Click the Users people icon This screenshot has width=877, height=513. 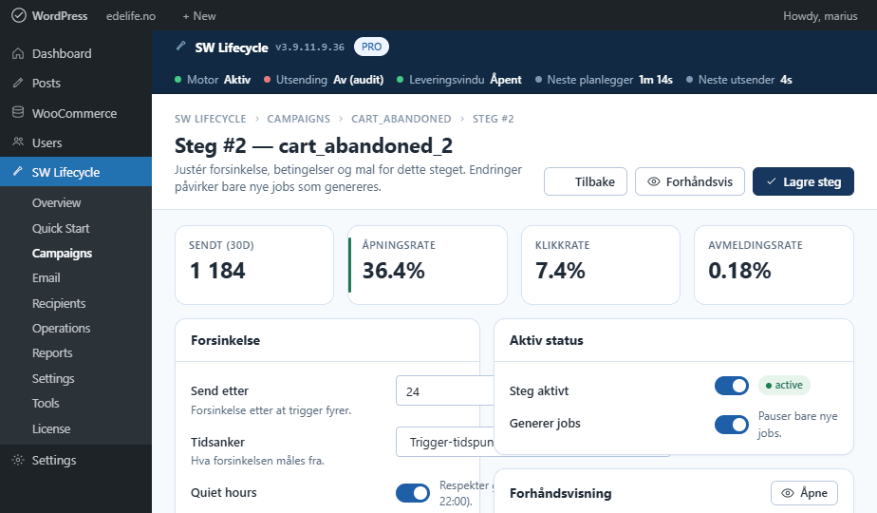click(x=18, y=142)
